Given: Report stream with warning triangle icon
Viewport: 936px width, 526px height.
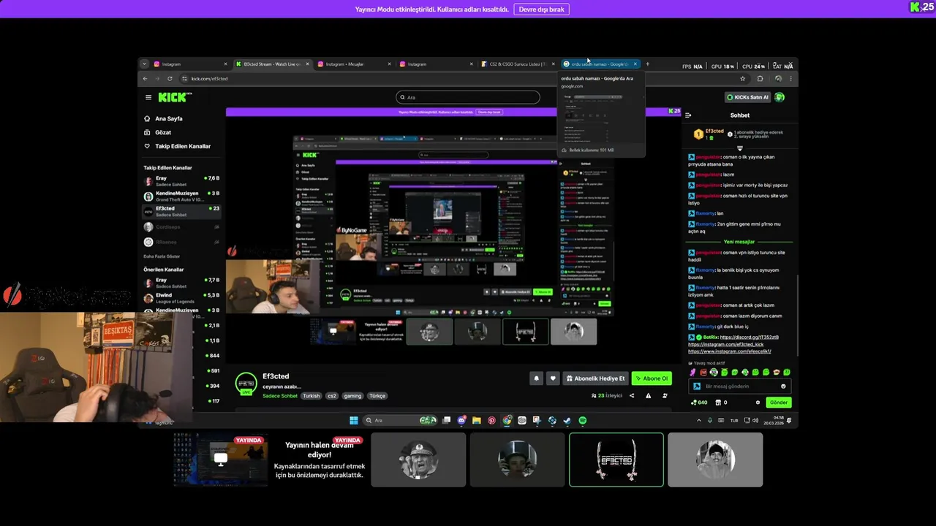Looking at the screenshot, I should [648, 396].
